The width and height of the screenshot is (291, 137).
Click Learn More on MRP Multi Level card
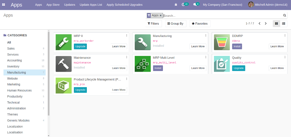pos(198,68)
